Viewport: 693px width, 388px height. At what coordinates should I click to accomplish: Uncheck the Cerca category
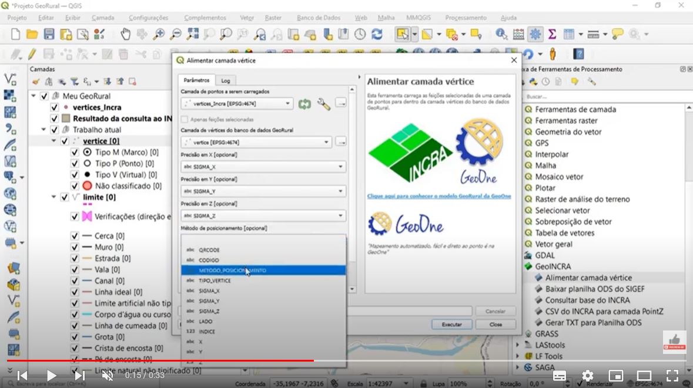75,236
